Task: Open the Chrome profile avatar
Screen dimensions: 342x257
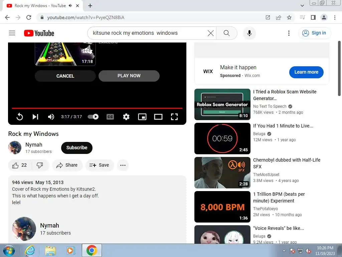Action: click(x=324, y=17)
